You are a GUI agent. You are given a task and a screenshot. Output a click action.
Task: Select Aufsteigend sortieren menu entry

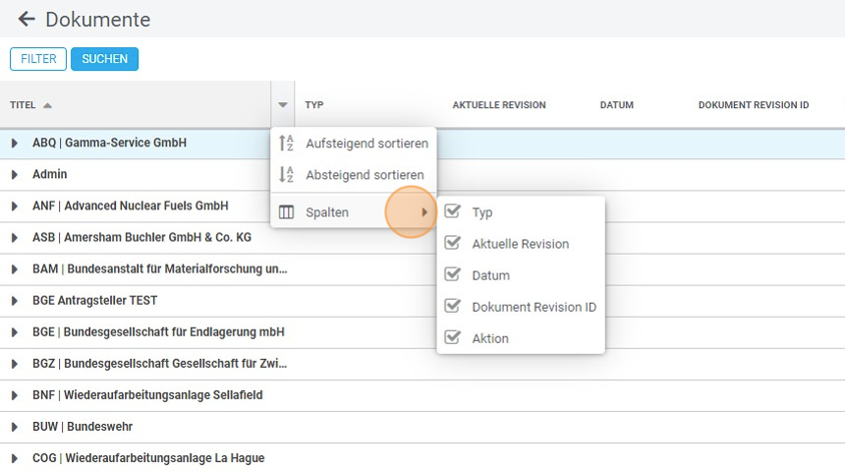tap(366, 144)
